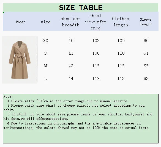Click the green corner marker above Photo
Image resolution: width=161 pixels, height=147 pixels.
(3, 13)
